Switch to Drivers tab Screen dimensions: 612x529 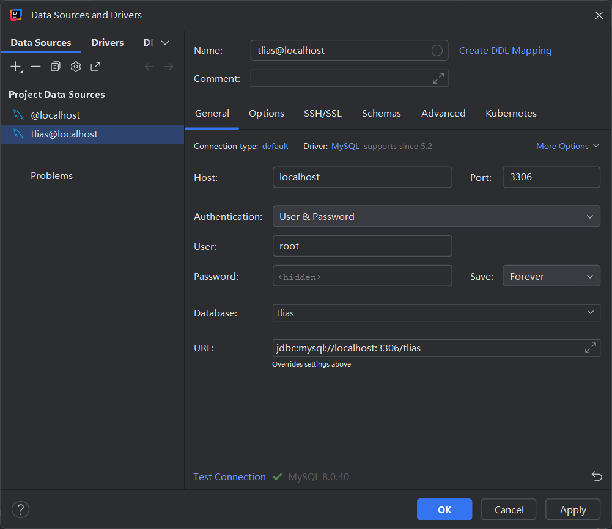(108, 43)
